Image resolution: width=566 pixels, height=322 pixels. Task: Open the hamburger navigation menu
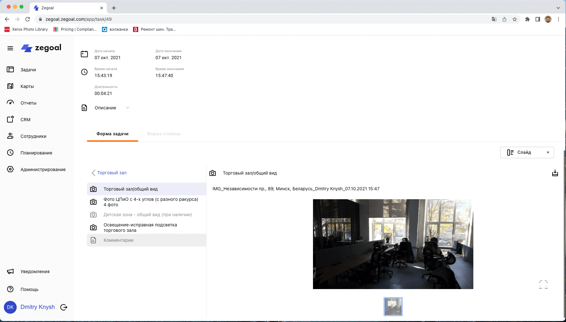point(10,48)
